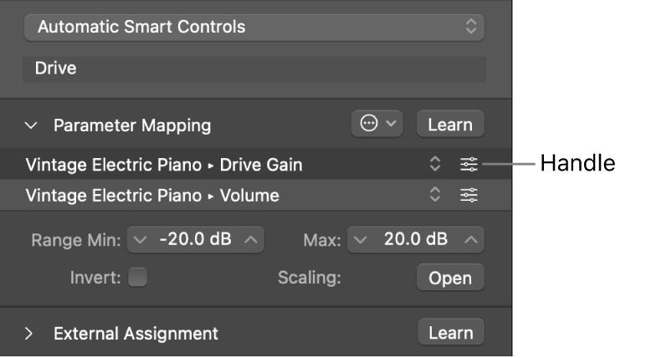Open the Scaling graph editor

click(x=450, y=278)
